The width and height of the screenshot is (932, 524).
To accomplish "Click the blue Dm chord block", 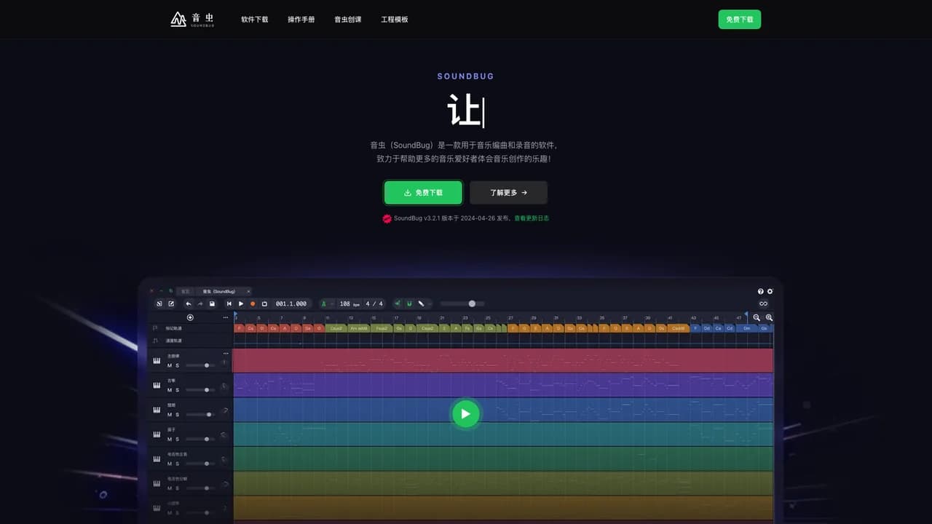I will tap(746, 328).
